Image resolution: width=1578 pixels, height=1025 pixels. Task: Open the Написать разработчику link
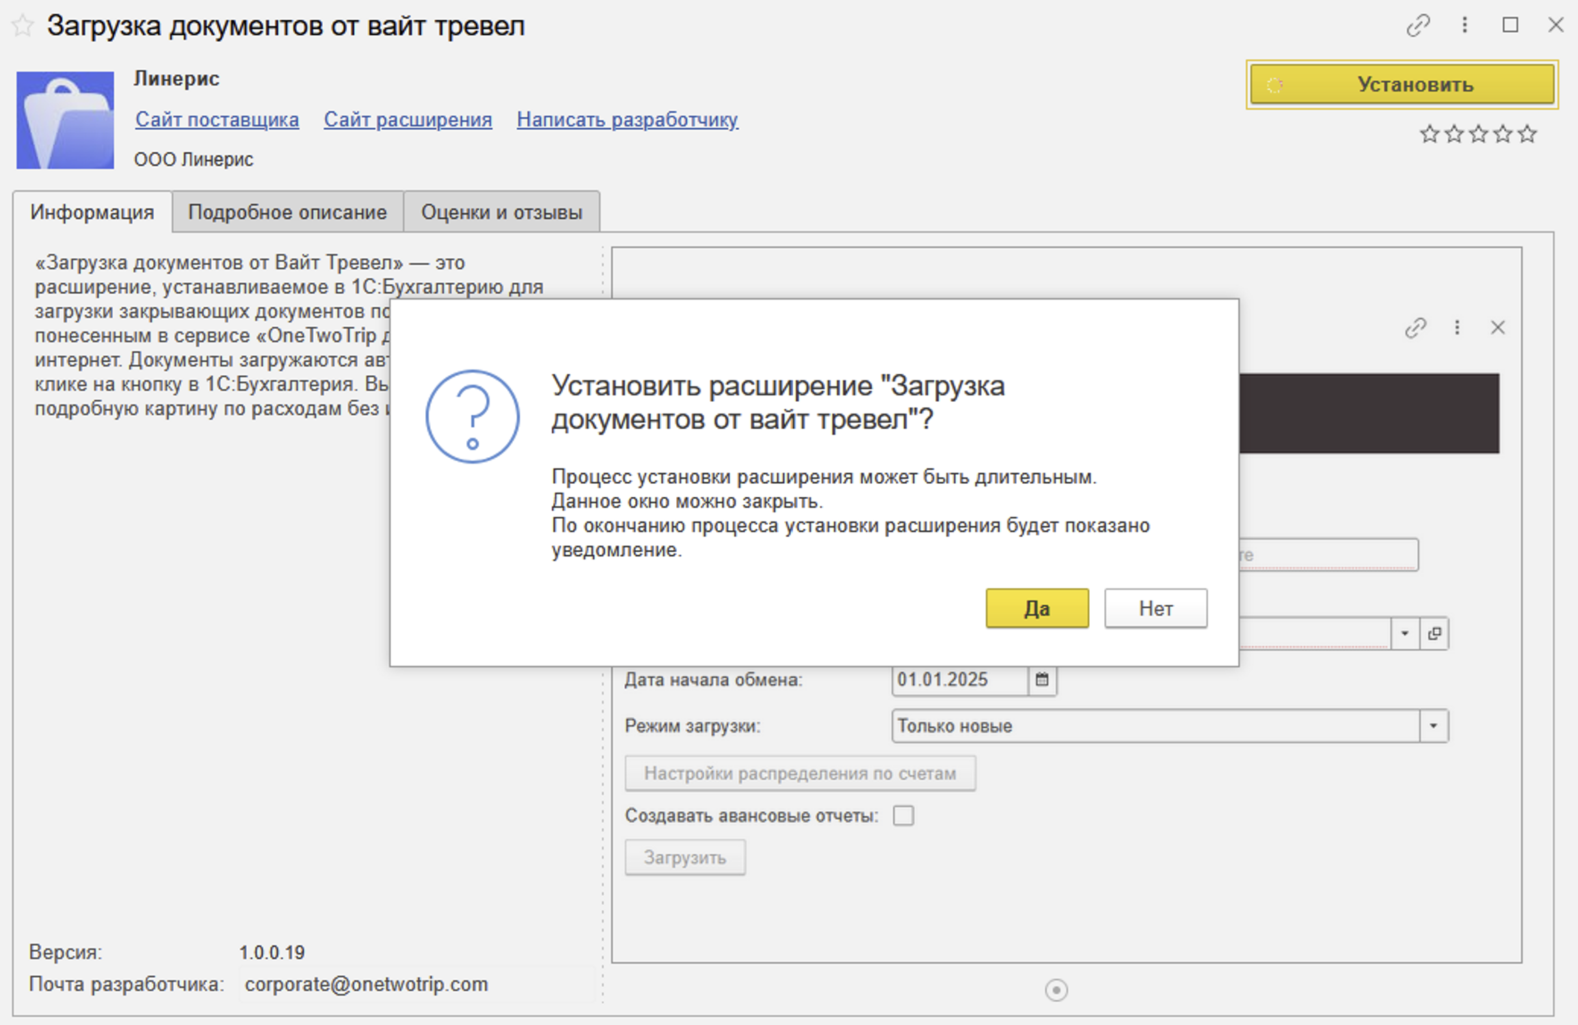627,120
